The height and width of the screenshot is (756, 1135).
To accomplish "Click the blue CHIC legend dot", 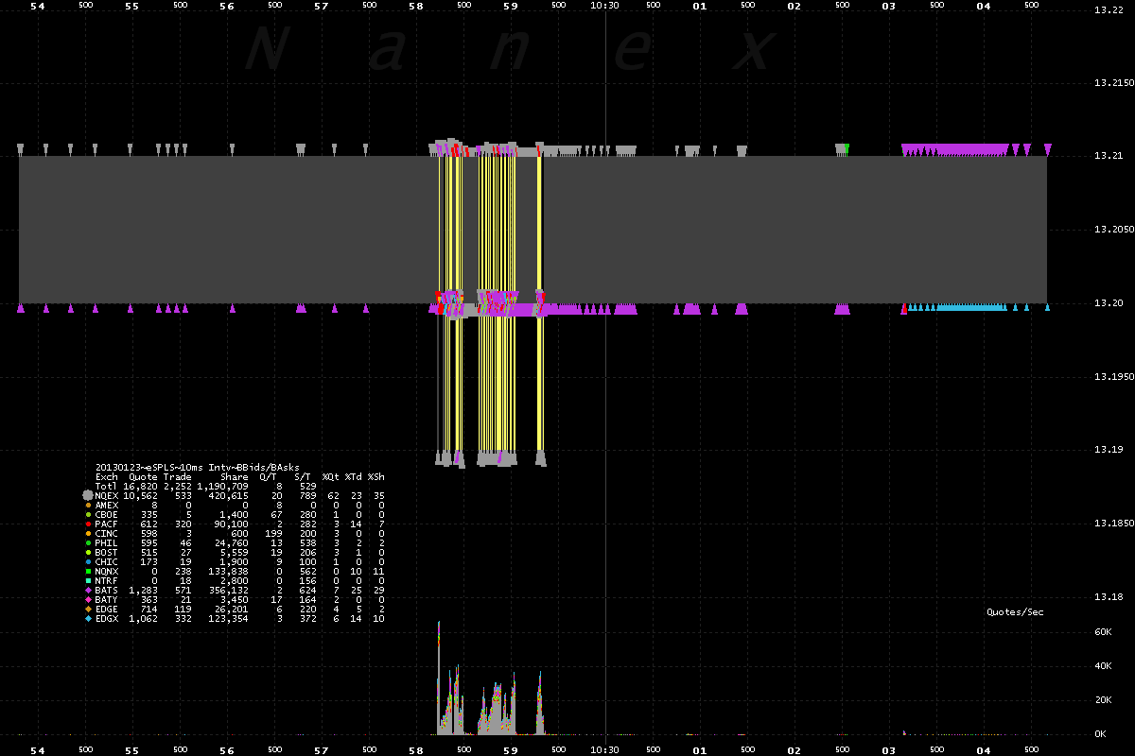I will point(88,560).
